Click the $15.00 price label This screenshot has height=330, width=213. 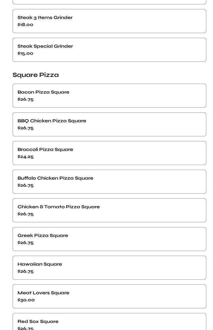point(25,53)
